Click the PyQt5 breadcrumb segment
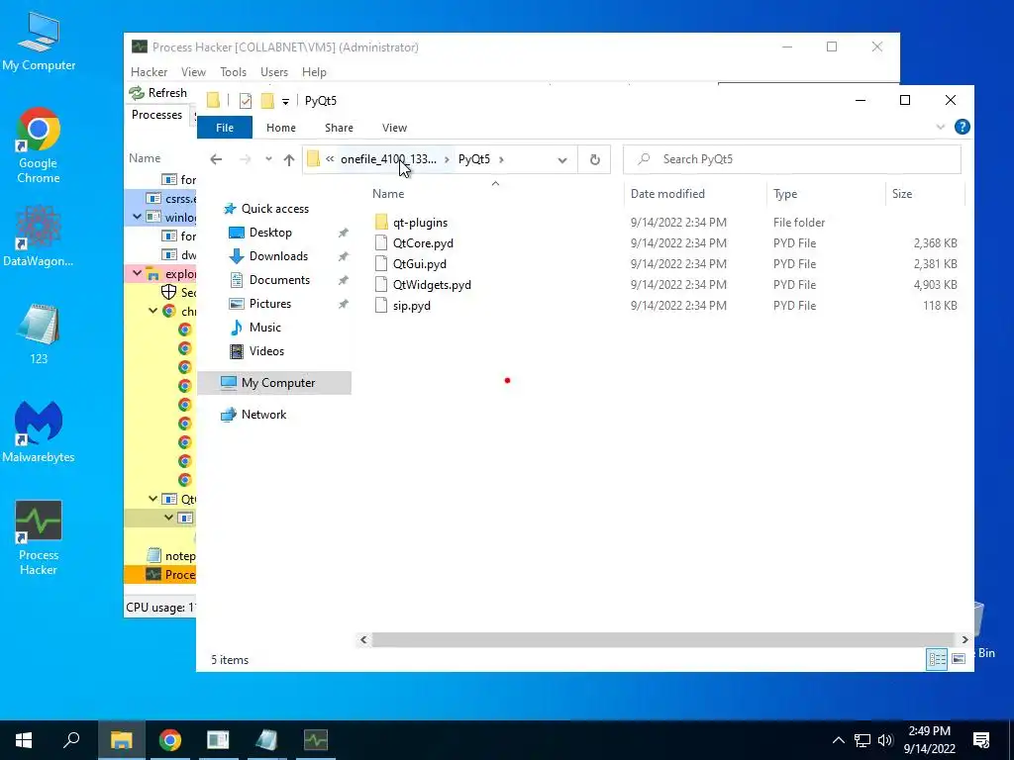This screenshot has height=760, width=1014. [x=474, y=159]
